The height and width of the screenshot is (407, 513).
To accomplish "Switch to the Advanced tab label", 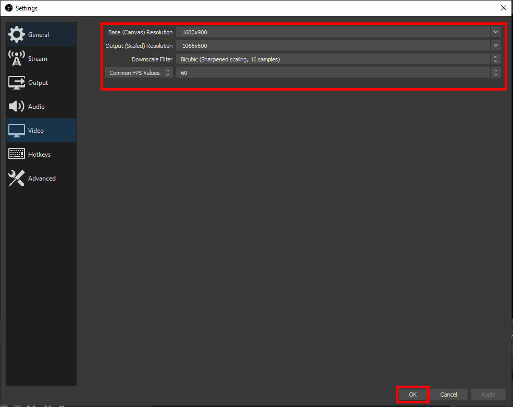I will pyautogui.click(x=42, y=179).
